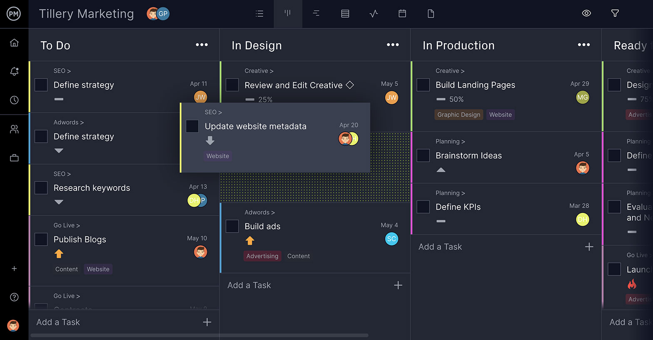Tick the Build ads task checkbox
653x340 pixels.
(232, 226)
